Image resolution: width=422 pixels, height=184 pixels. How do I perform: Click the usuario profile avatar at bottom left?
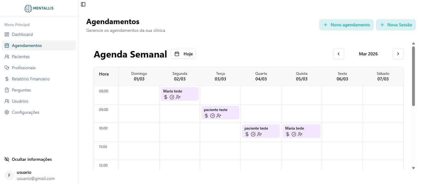pos(9,175)
